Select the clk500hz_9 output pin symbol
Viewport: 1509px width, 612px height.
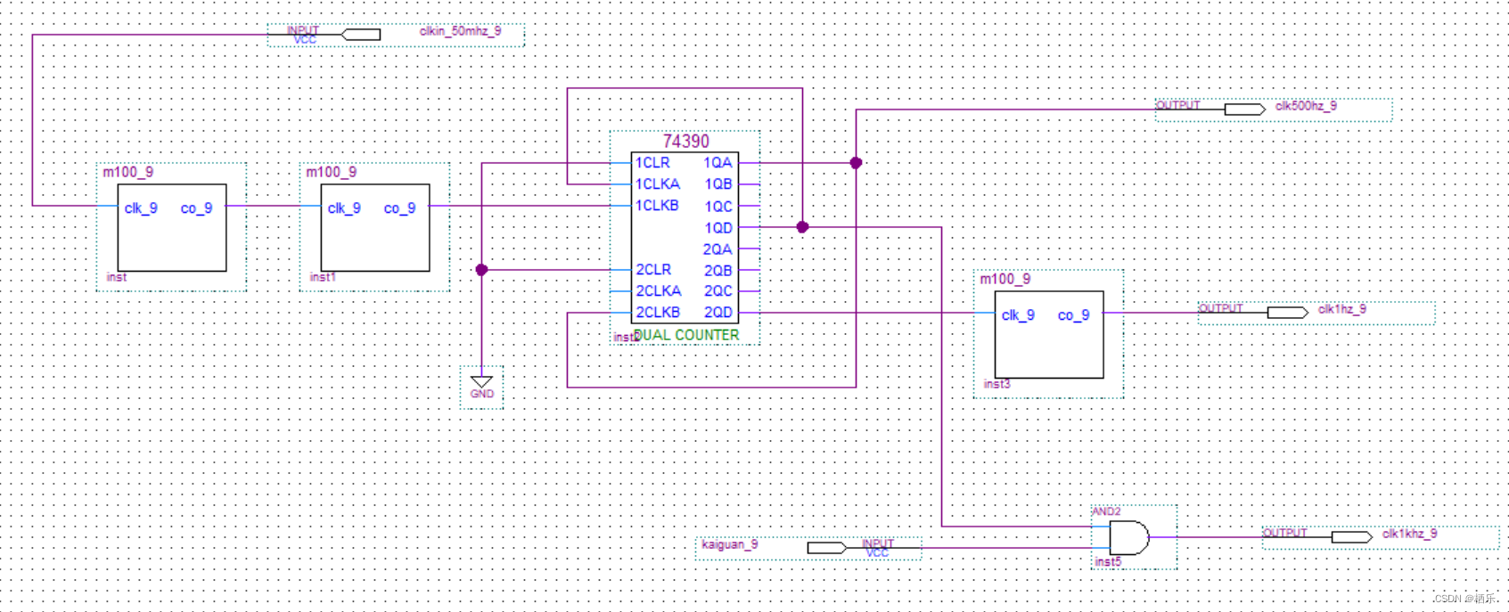(x=1245, y=110)
